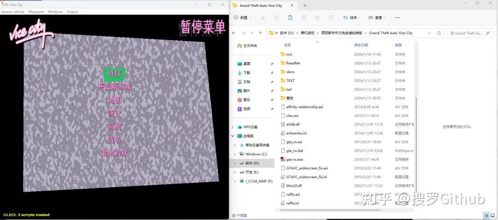Open the recent locations chevron dropdown

point(252,33)
